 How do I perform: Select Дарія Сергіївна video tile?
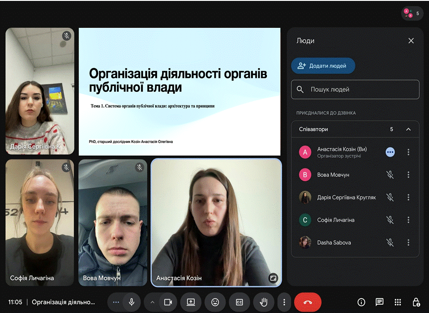40,91
